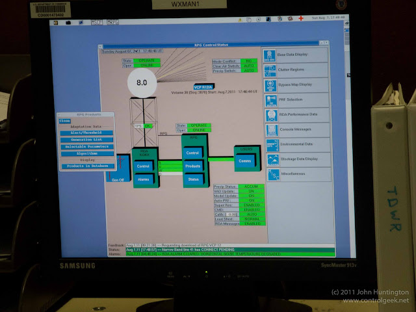This screenshot has height=312, width=416.
Task: Click the Mode Conflict NO indicator
Action: [249, 61]
